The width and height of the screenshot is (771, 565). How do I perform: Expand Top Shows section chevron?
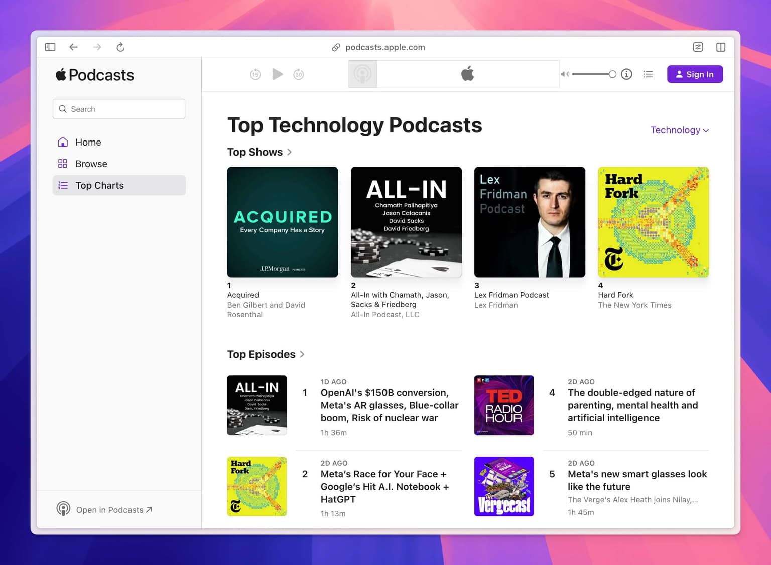point(290,152)
